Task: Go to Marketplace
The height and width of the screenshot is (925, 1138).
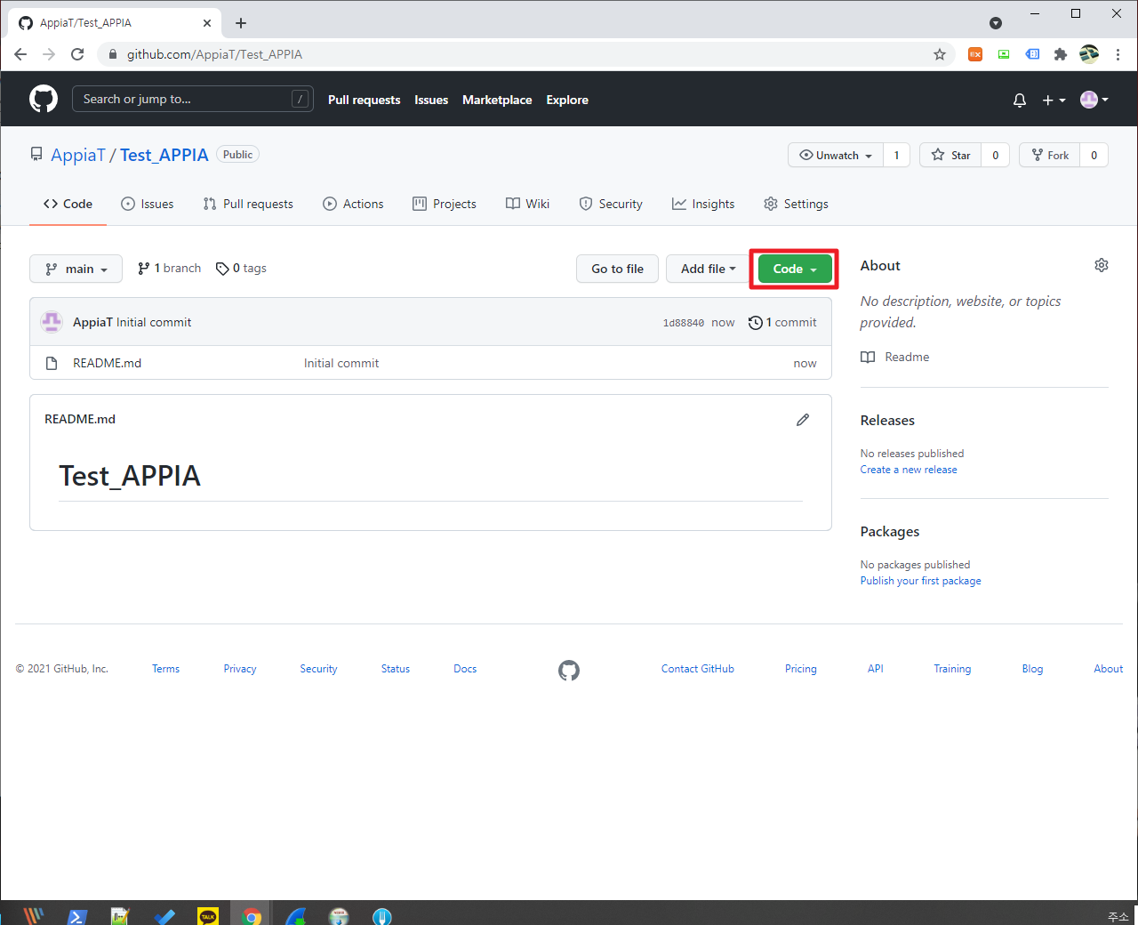Action: (x=497, y=100)
